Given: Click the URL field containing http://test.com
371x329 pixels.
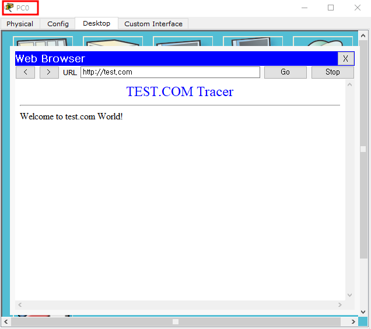Looking at the screenshot, I should click(x=170, y=72).
